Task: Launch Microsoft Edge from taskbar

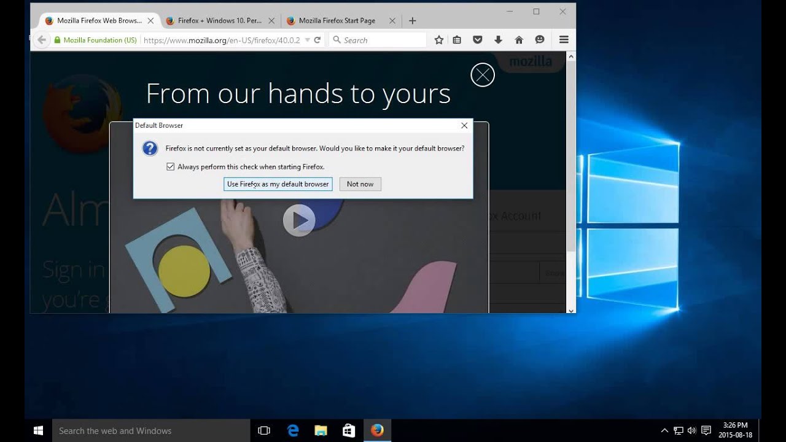Action: click(293, 430)
